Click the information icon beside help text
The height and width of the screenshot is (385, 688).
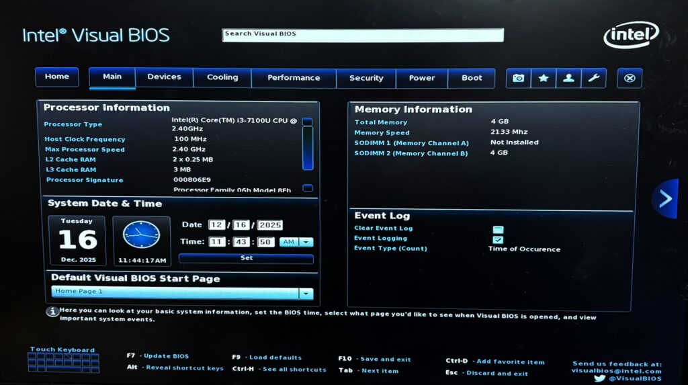pyautogui.click(x=52, y=312)
